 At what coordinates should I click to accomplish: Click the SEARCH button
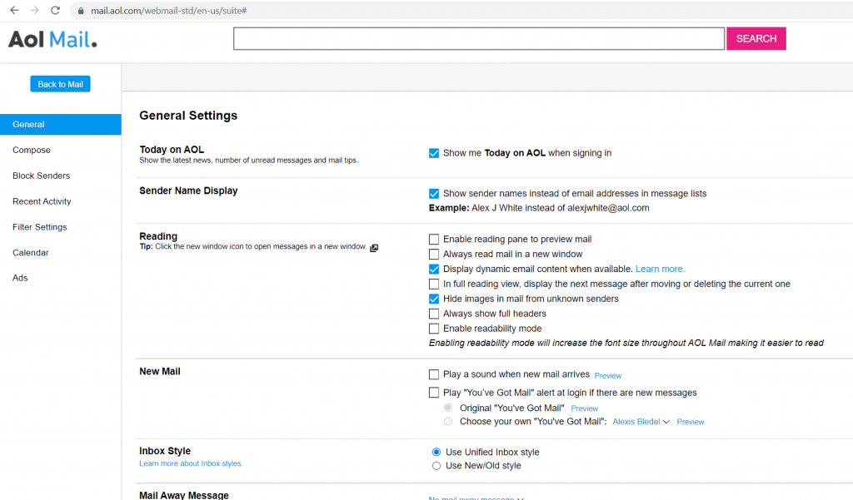coord(756,38)
